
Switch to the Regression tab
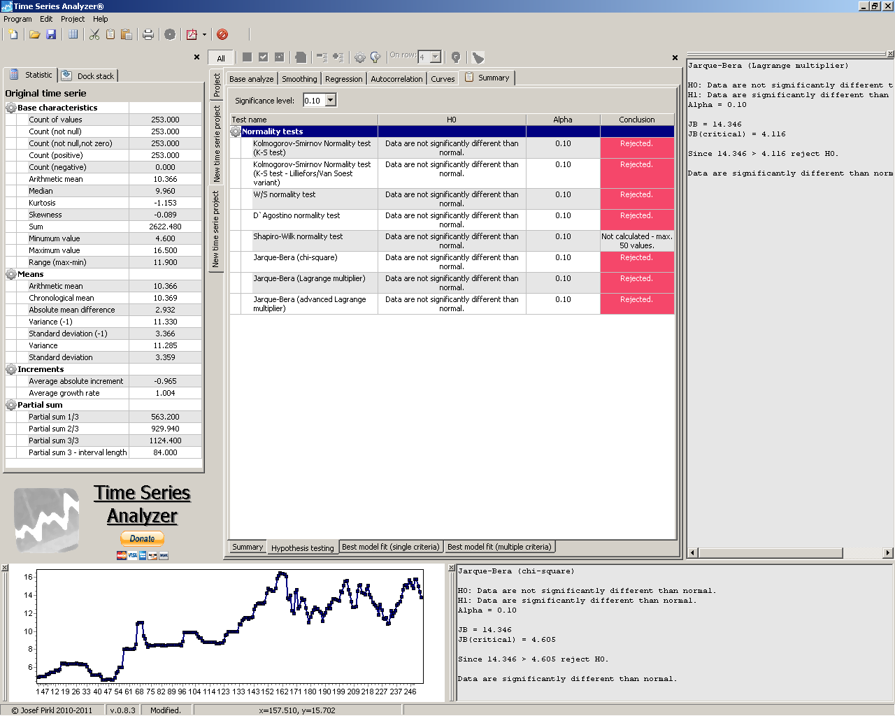(344, 79)
